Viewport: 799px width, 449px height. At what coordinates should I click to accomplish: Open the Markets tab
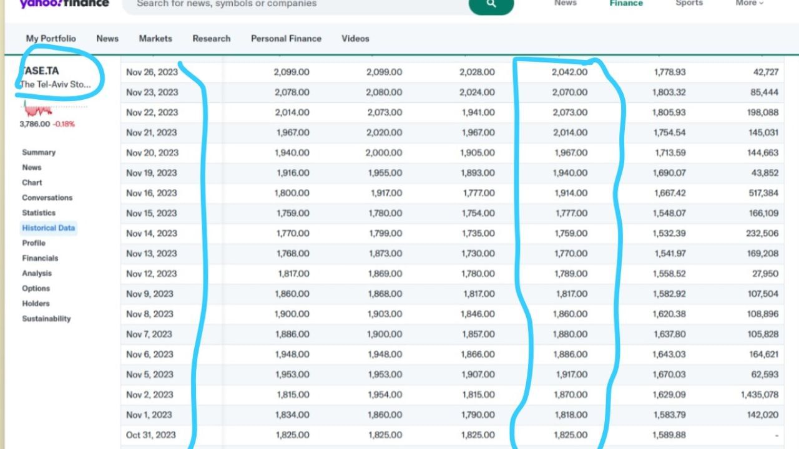[x=155, y=38]
